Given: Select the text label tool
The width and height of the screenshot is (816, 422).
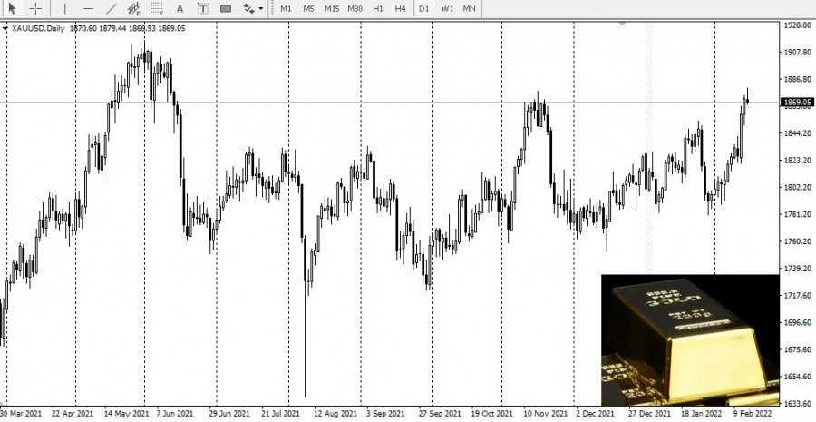Looking at the screenshot, I should 203,8.
